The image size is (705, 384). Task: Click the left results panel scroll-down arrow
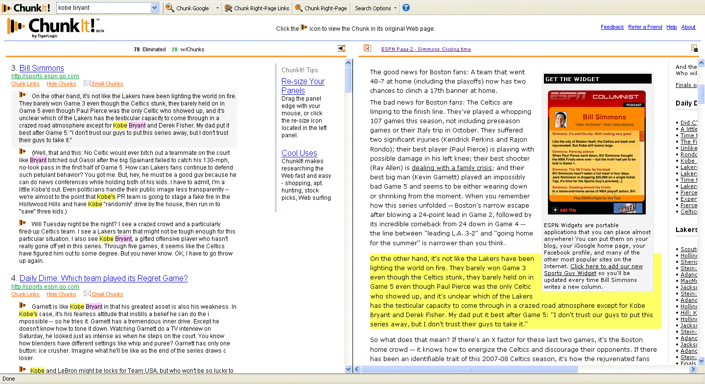pos(349,369)
